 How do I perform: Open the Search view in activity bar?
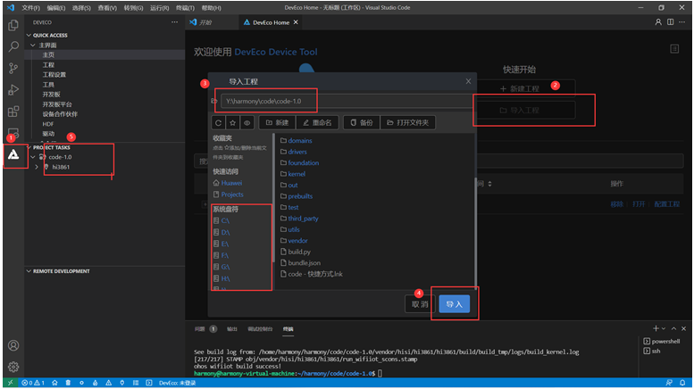(13, 46)
